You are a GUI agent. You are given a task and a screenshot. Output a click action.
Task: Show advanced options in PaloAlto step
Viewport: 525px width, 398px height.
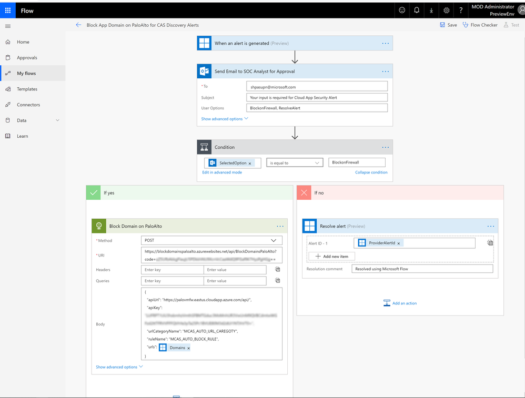click(x=119, y=367)
